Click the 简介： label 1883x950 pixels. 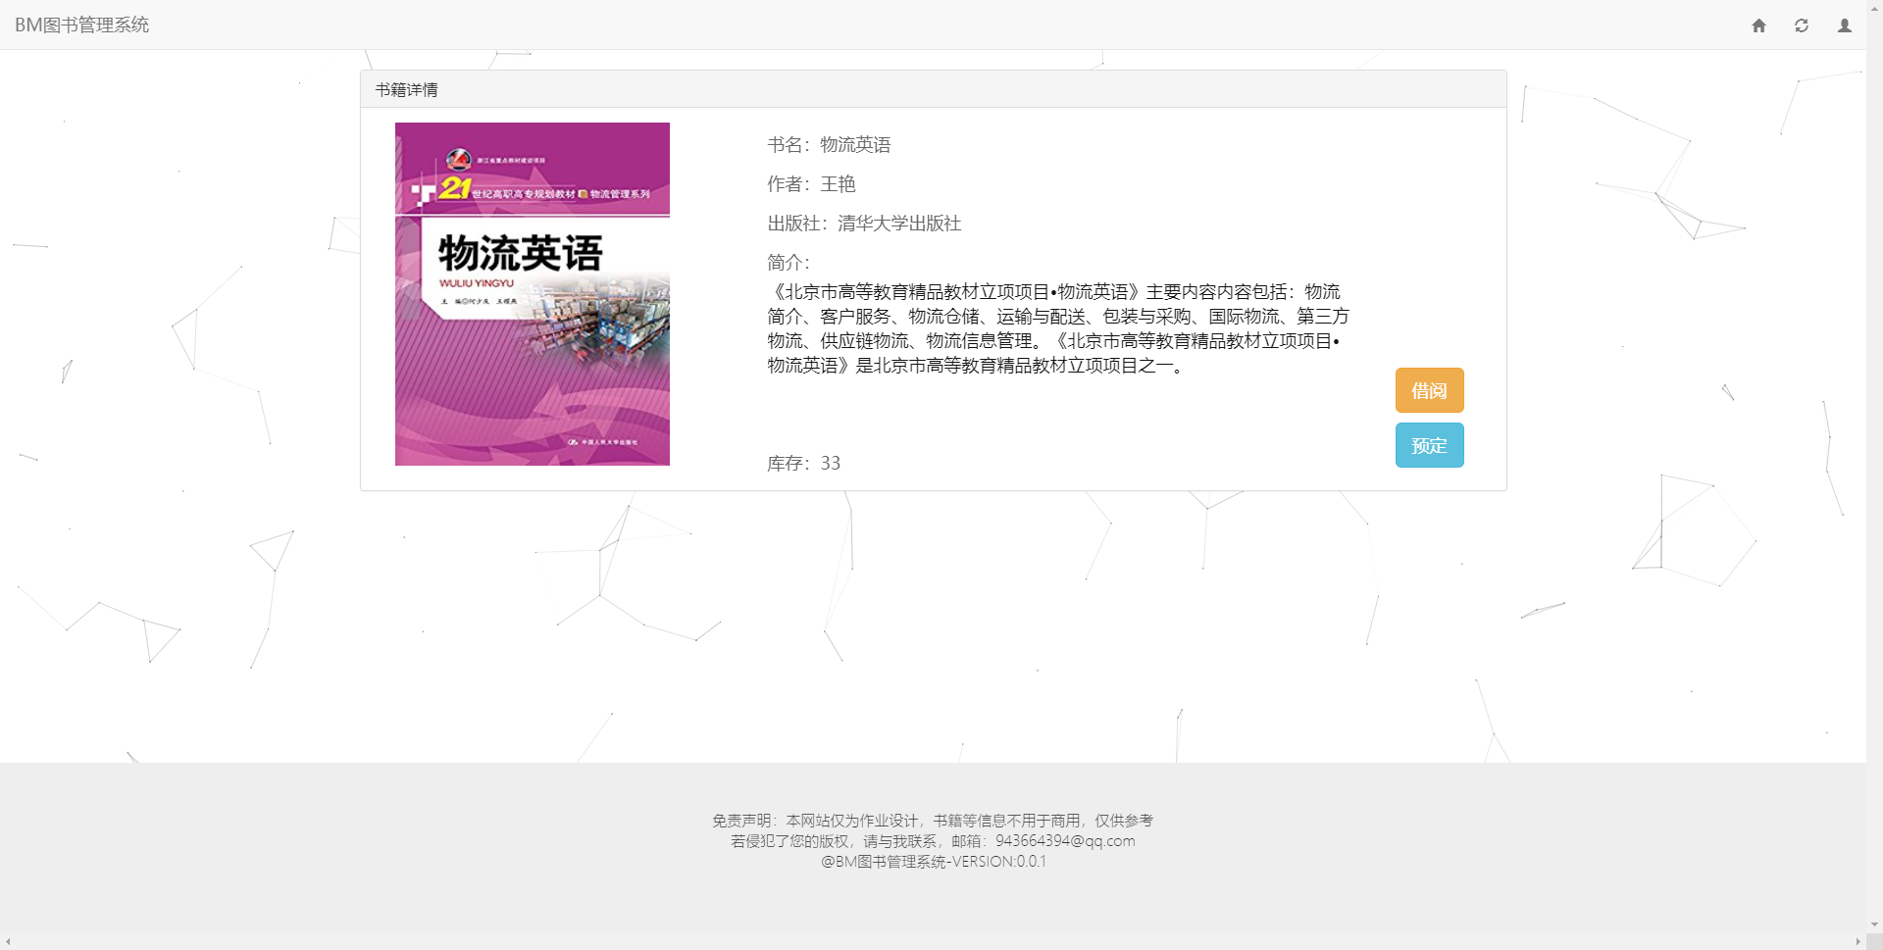point(789,263)
